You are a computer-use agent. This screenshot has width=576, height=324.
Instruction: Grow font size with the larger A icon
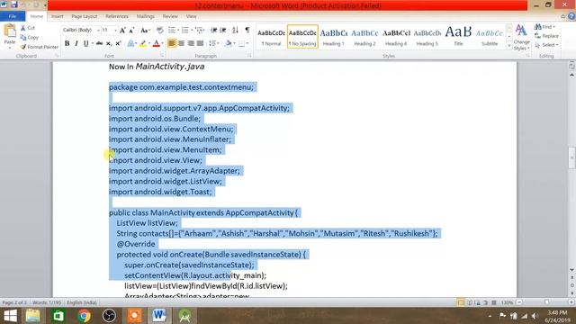[122, 30]
